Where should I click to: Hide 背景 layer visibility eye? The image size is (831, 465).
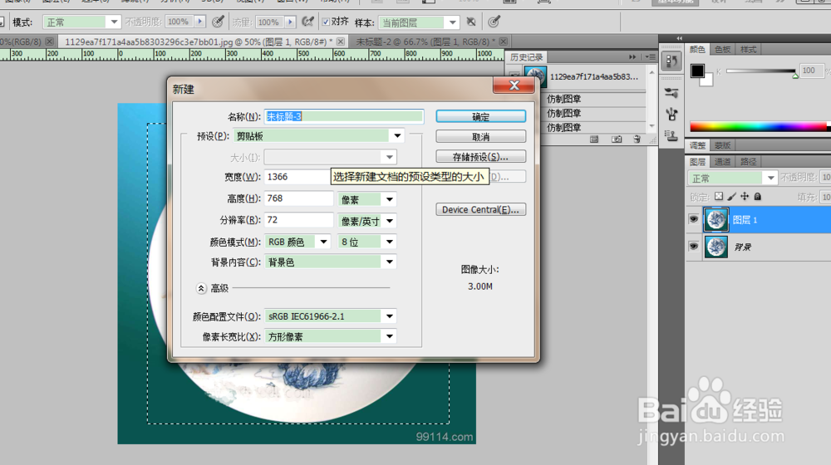[x=693, y=247]
